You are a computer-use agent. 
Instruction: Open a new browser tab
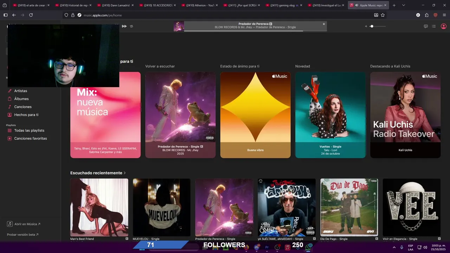click(394, 5)
